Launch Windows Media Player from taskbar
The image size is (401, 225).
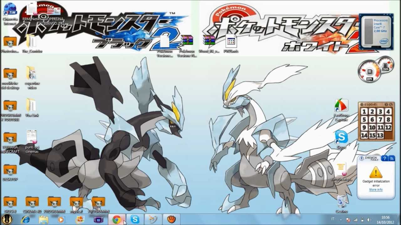[x=61, y=220]
